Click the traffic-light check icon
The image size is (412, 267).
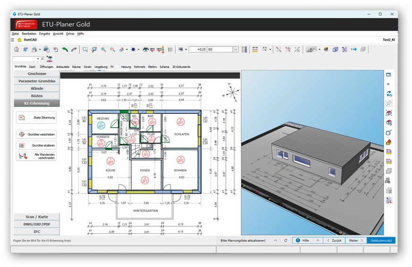coord(161,50)
